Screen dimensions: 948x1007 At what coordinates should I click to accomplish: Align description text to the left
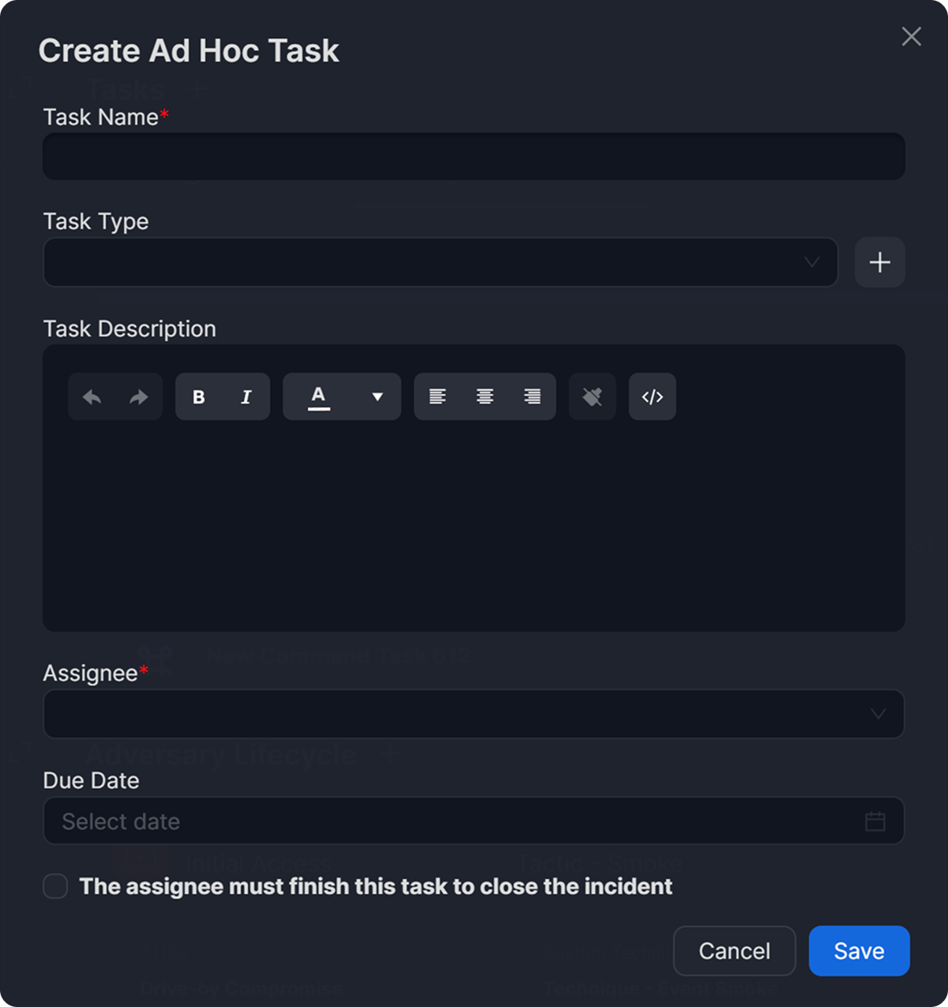click(x=438, y=396)
